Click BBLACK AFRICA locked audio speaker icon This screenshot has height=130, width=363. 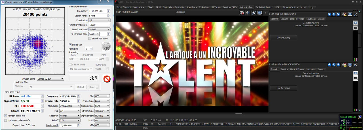(x=344, y=65)
